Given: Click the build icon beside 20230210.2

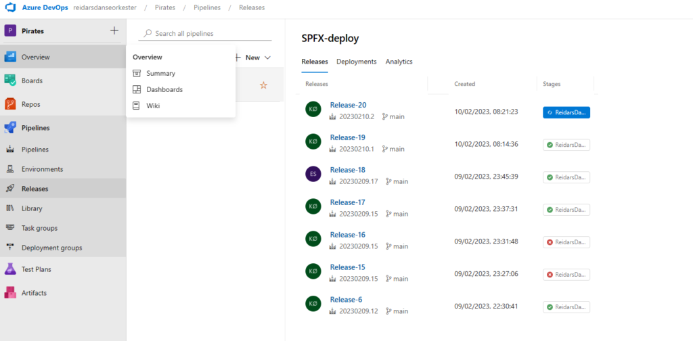Looking at the screenshot, I should point(333,116).
